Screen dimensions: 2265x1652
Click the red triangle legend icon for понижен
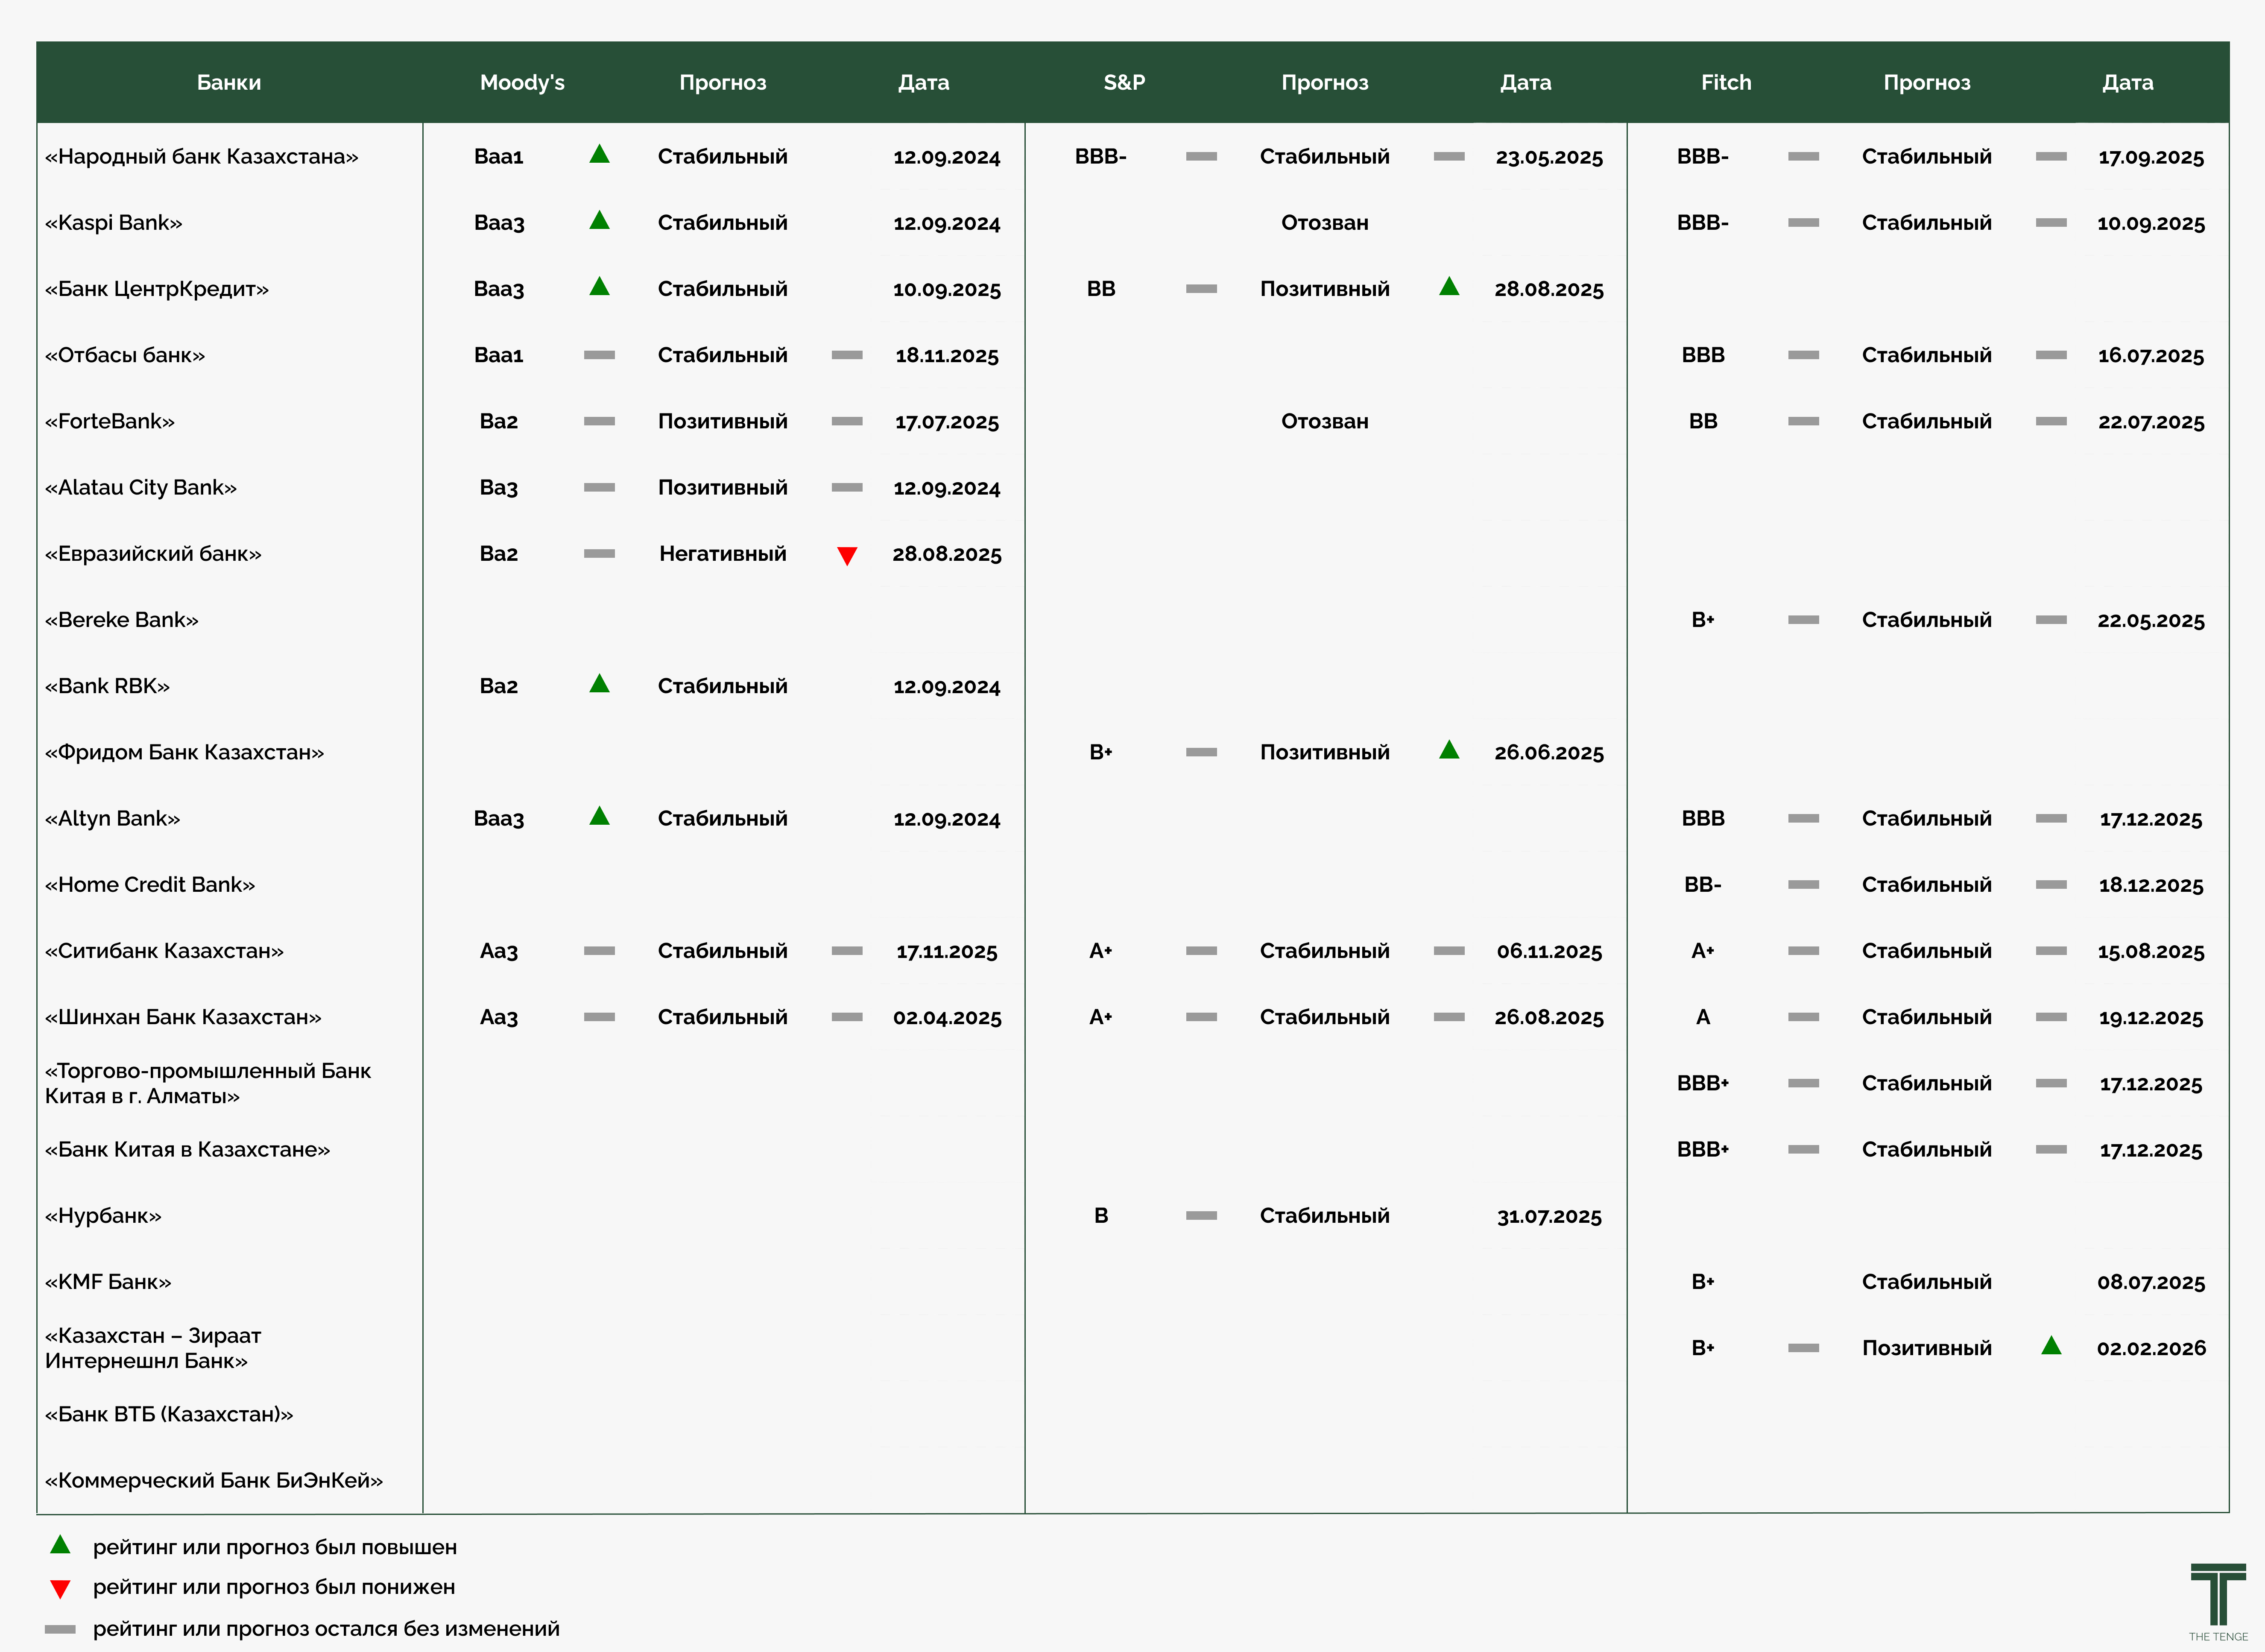click(60, 1589)
